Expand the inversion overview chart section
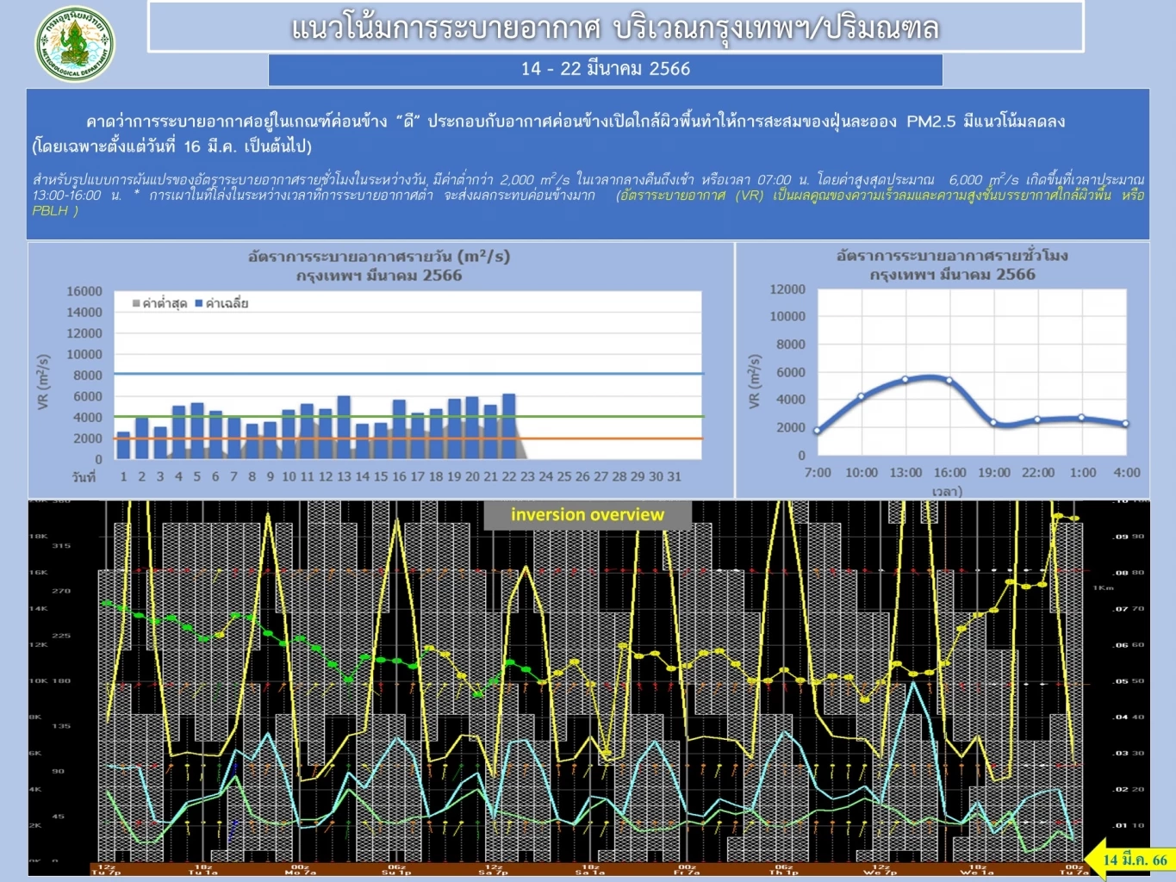 pyautogui.click(x=587, y=689)
